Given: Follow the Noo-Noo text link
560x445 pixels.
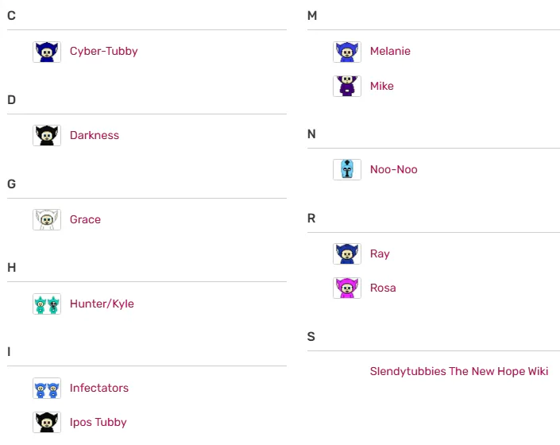Looking at the screenshot, I should click(393, 170).
